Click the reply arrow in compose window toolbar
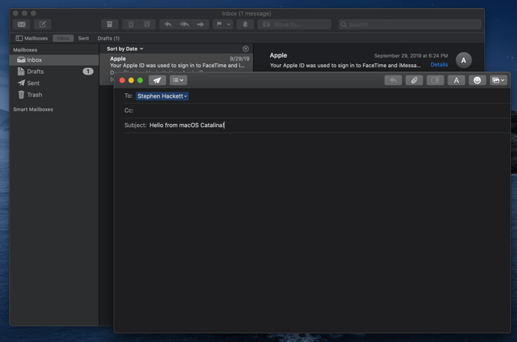The image size is (517, 342). pyautogui.click(x=393, y=81)
